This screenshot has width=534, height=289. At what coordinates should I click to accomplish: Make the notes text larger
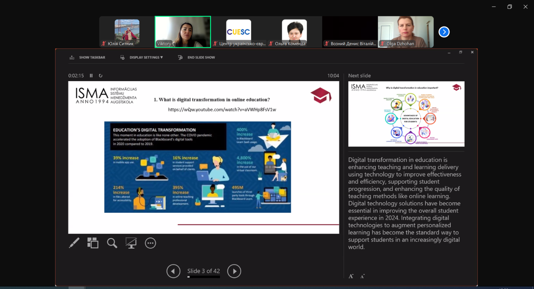pos(351,276)
